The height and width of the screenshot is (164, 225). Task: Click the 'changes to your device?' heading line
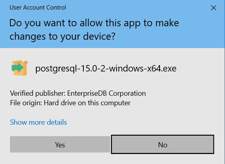62,37
